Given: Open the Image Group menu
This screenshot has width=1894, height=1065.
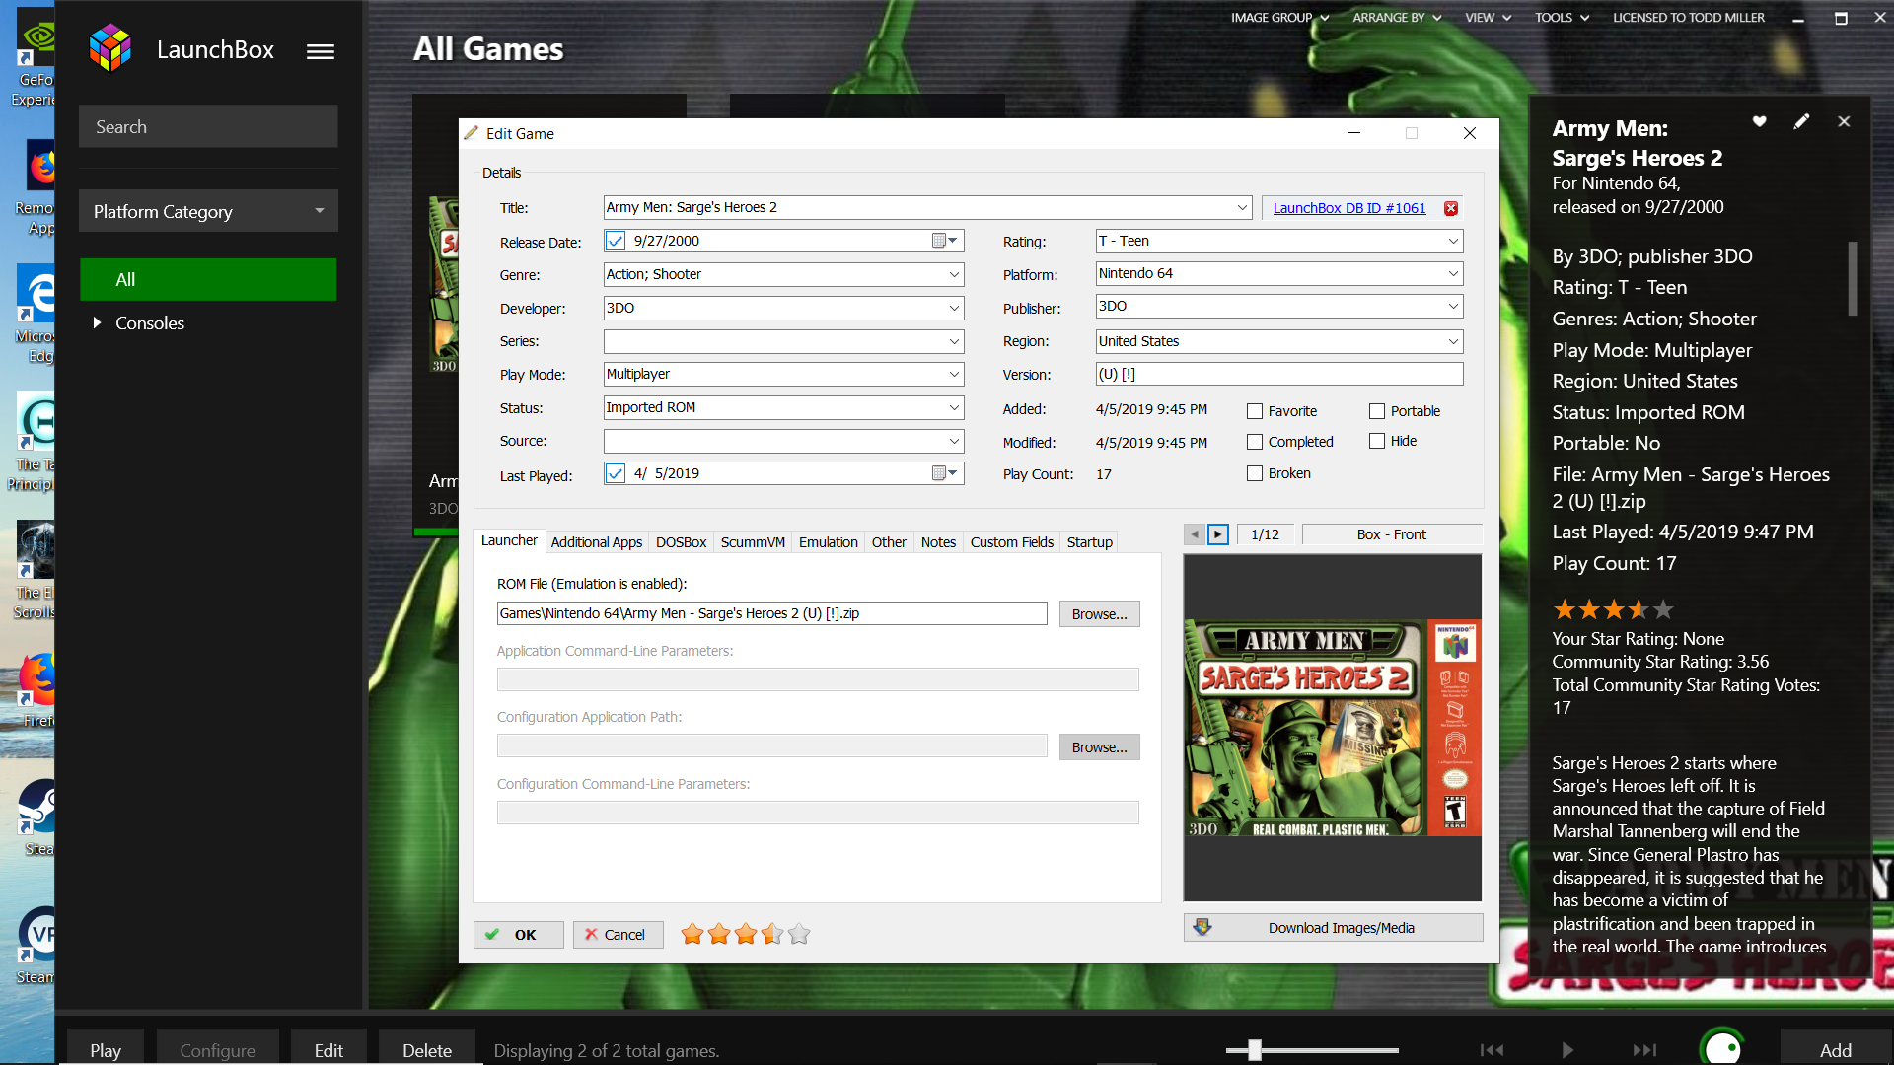Looking at the screenshot, I should click(x=1279, y=18).
